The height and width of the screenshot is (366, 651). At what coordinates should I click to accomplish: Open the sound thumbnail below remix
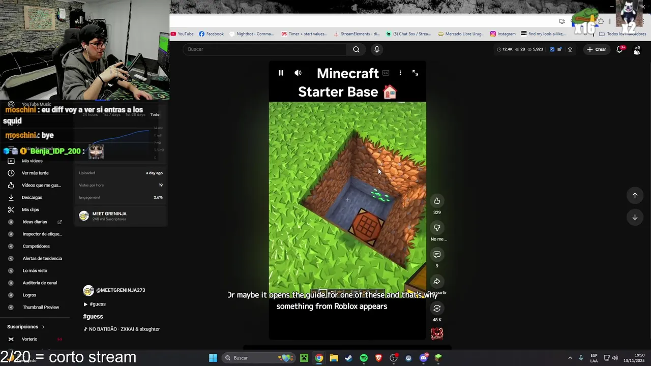tap(437, 334)
